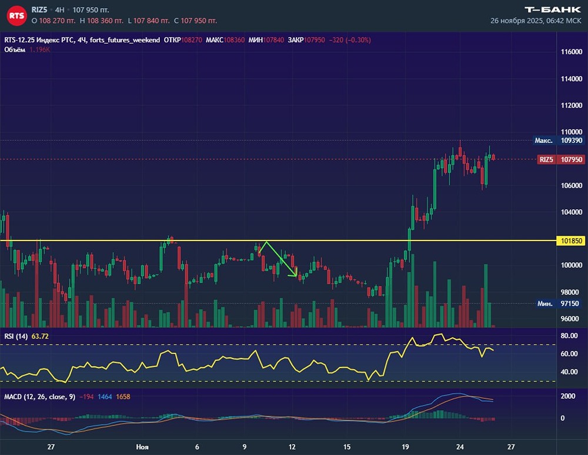This screenshot has height=455, width=588.
Task: Click the 116000 label on the price scale
Action: point(572,52)
